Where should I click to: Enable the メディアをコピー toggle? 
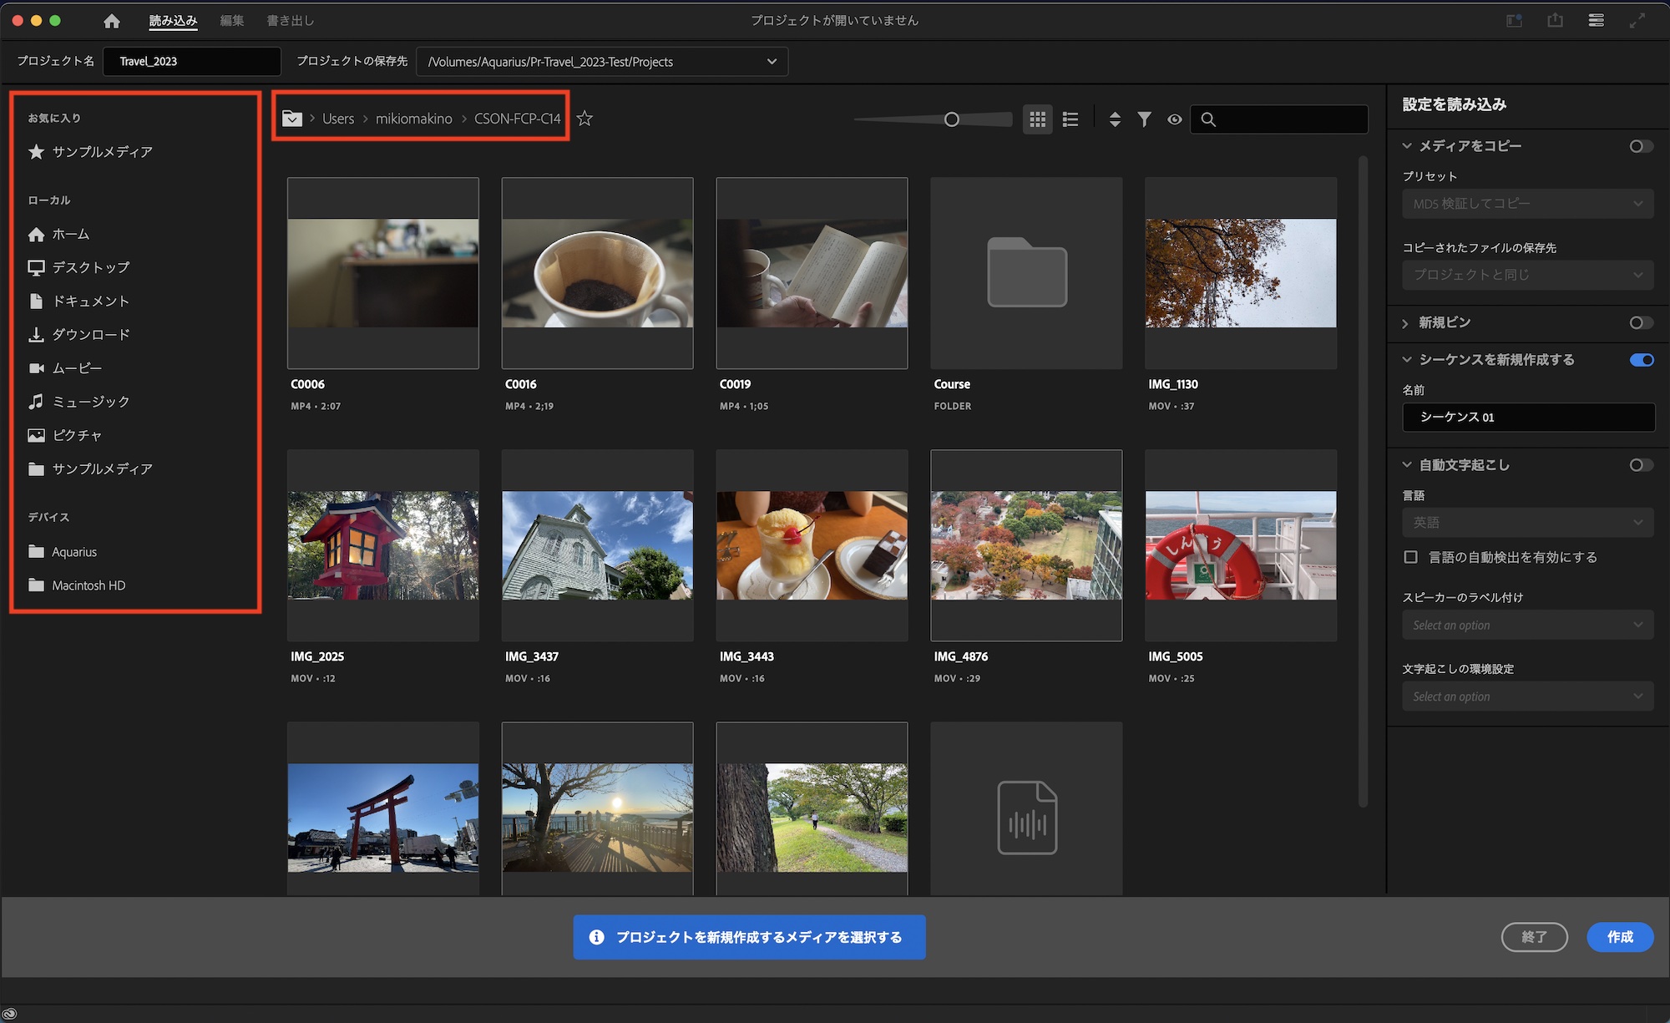coord(1641,146)
